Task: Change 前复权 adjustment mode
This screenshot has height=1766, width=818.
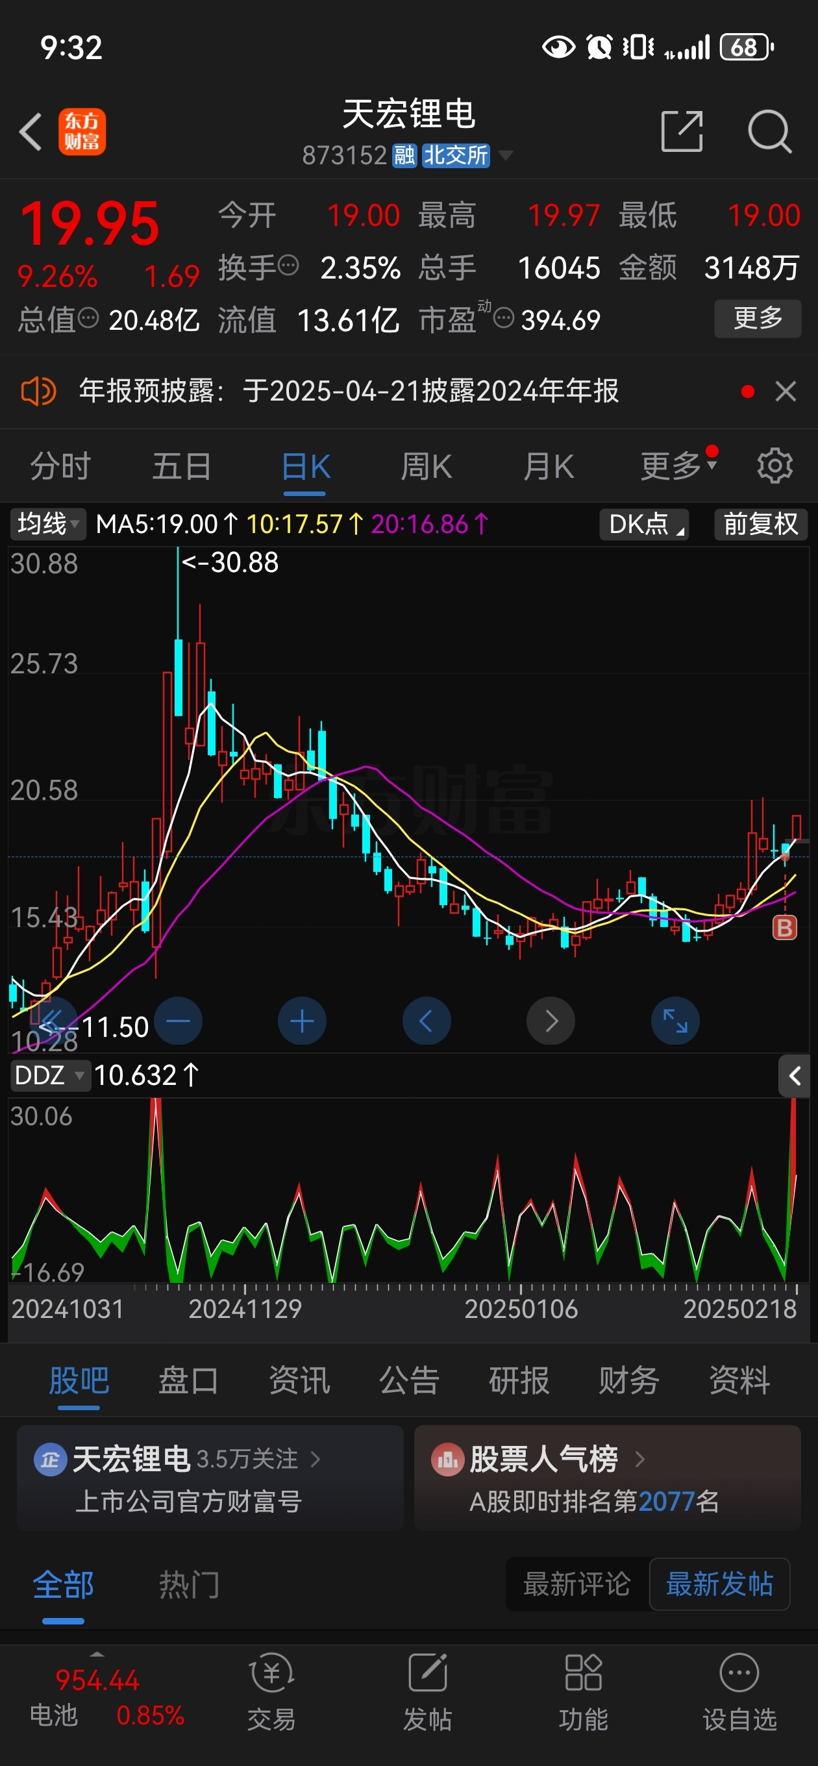Action: point(760,525)
